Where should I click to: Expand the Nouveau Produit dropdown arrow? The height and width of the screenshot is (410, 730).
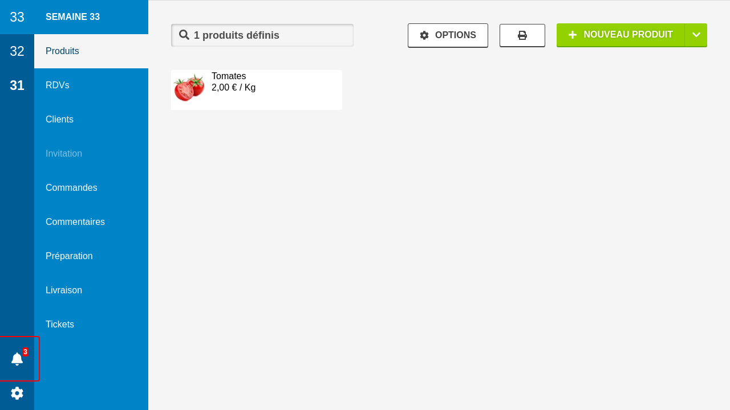(x=696, y=35)
